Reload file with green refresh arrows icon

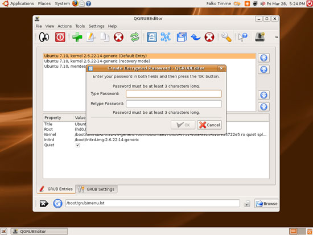[135, 37]
